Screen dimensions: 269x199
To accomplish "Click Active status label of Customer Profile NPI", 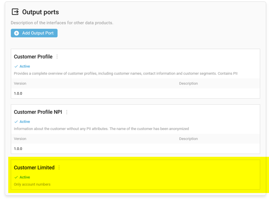I will [25, 122].
